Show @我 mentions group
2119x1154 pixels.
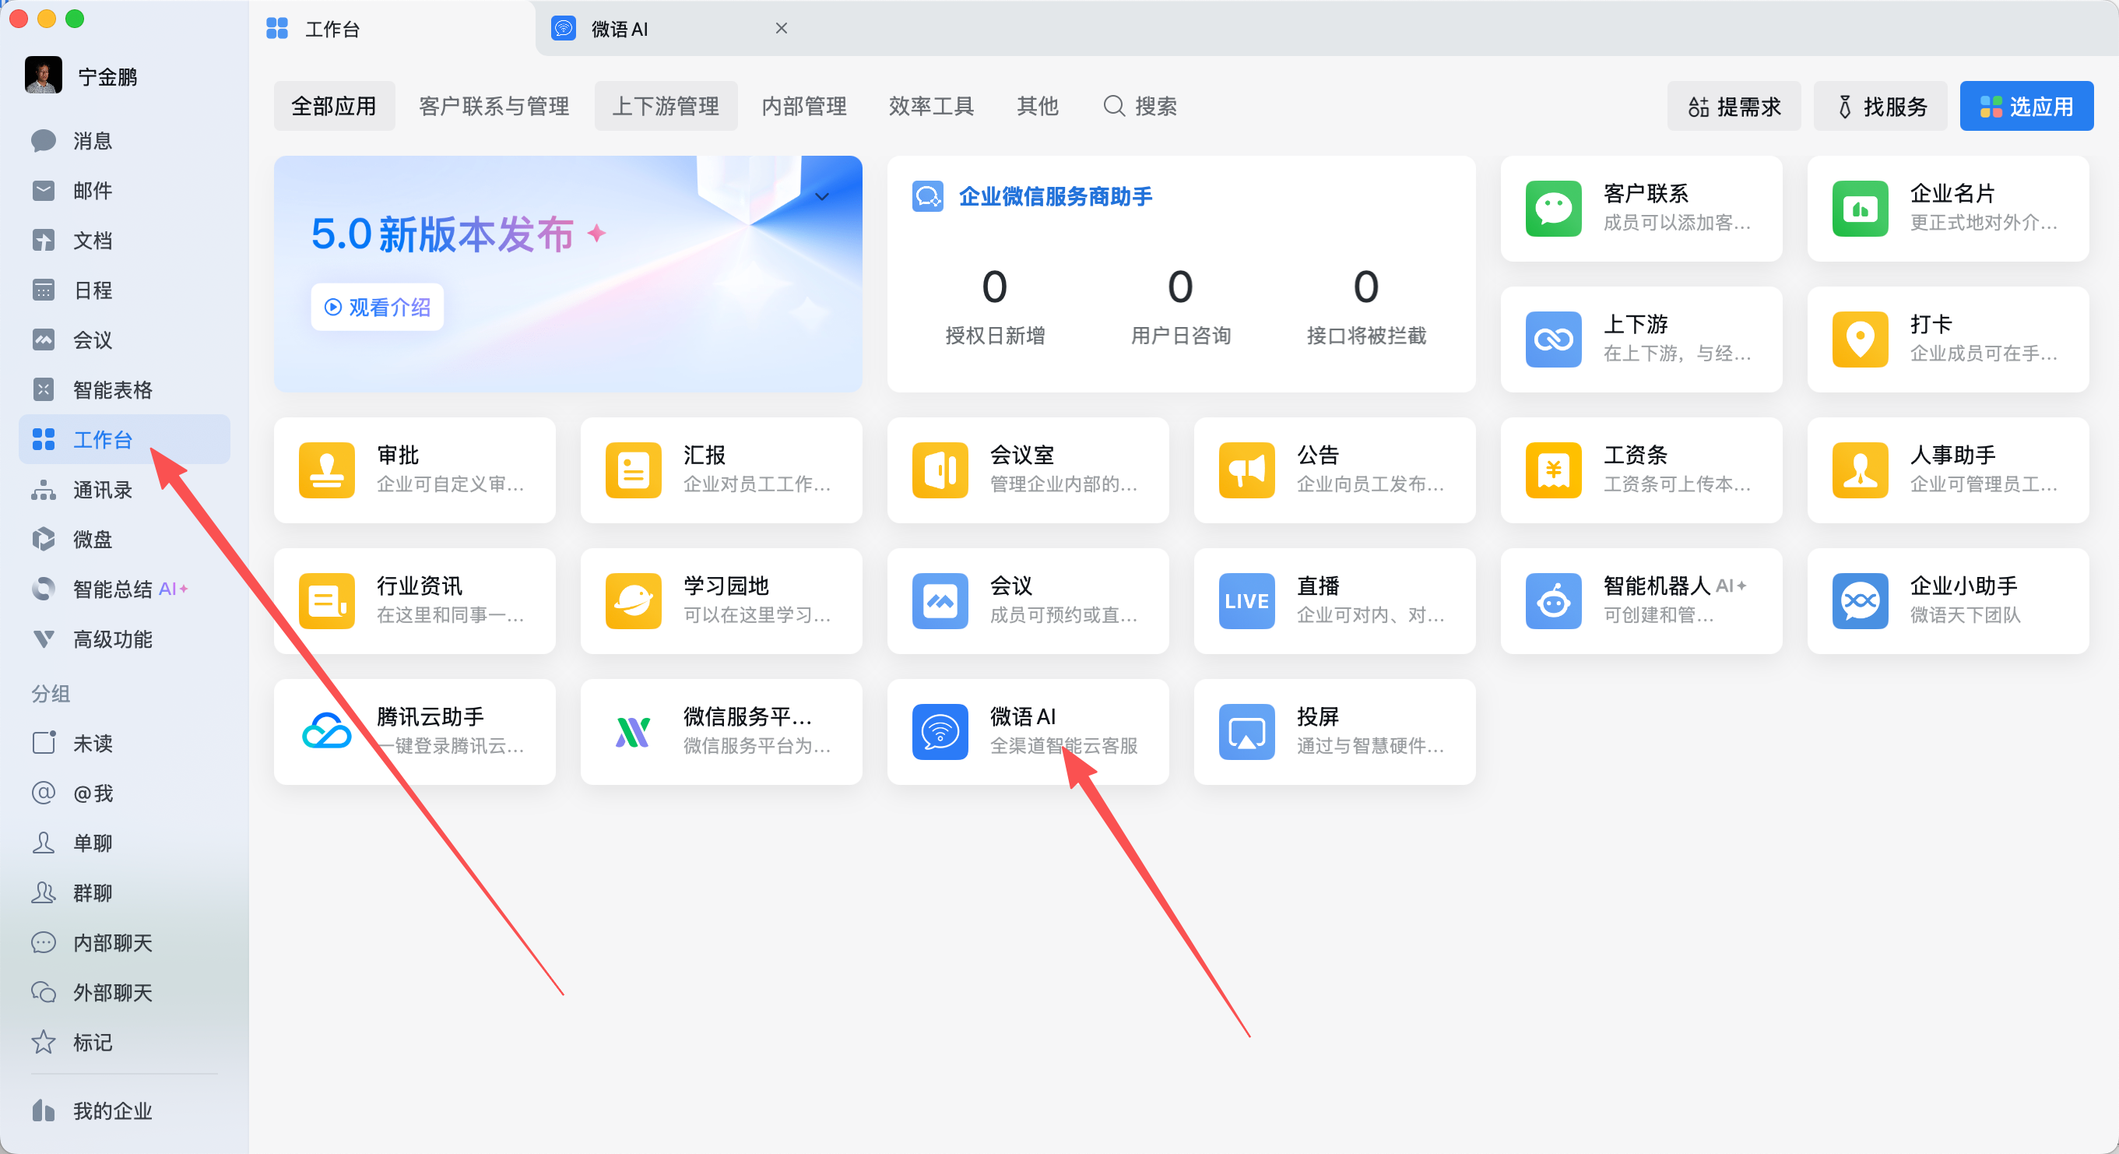pyautogui.click(x=125, y=793)
